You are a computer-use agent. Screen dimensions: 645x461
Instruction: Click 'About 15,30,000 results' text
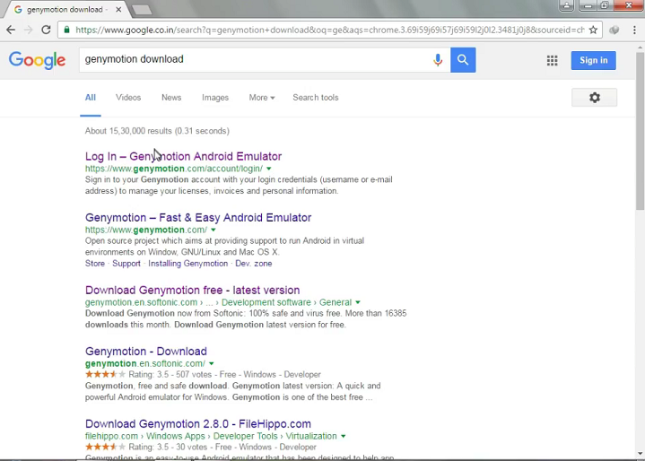(x=128, y=131)
